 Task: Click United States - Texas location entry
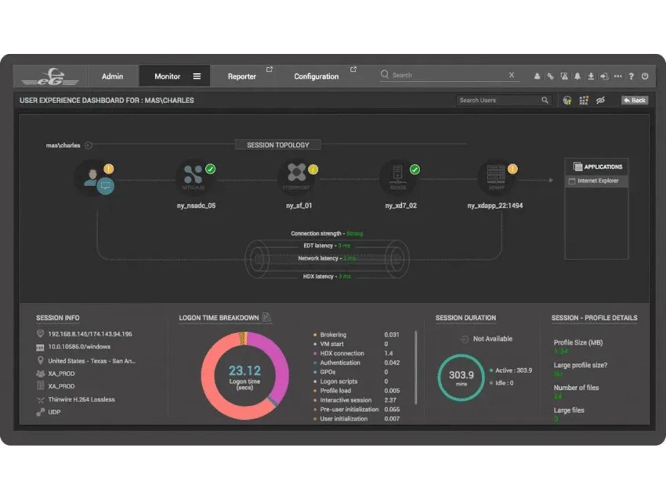92,360
